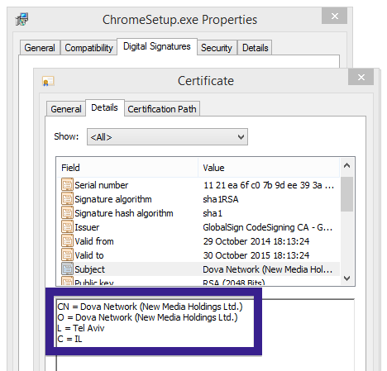Click the Certificate window title icon
This screenshot has height=371, width=387.
pyautogui.click(x=48, y=81)
